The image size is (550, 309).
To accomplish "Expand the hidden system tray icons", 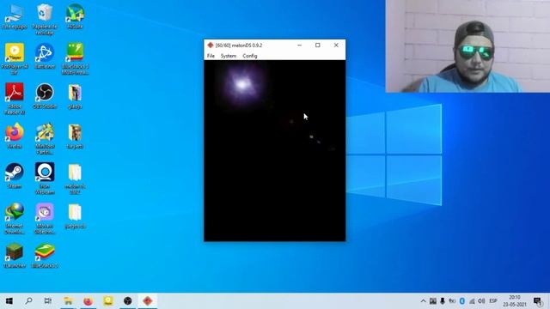I will (424, 301).
